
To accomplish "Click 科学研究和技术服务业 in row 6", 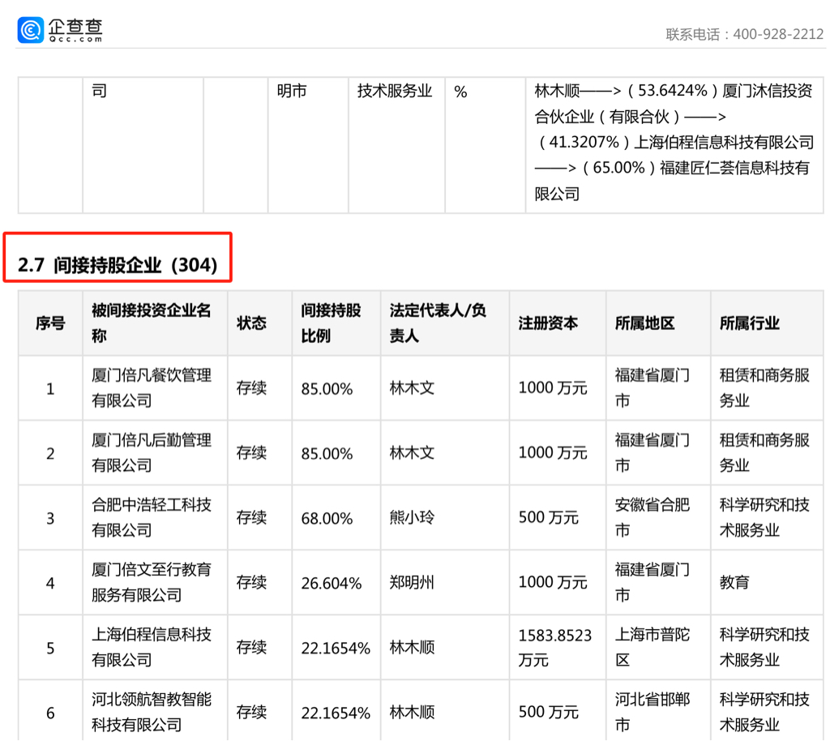I will pyautogui.click(x=764, y=712).
